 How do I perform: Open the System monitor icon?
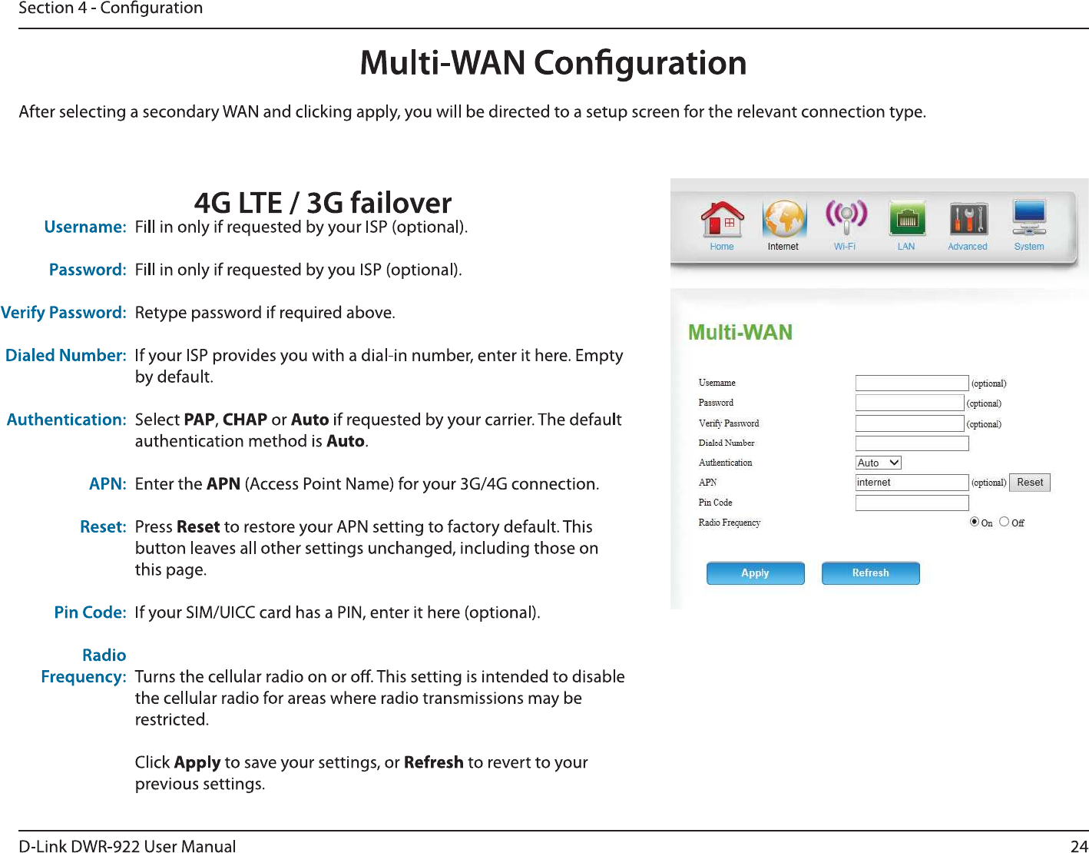click(1029, 218)
